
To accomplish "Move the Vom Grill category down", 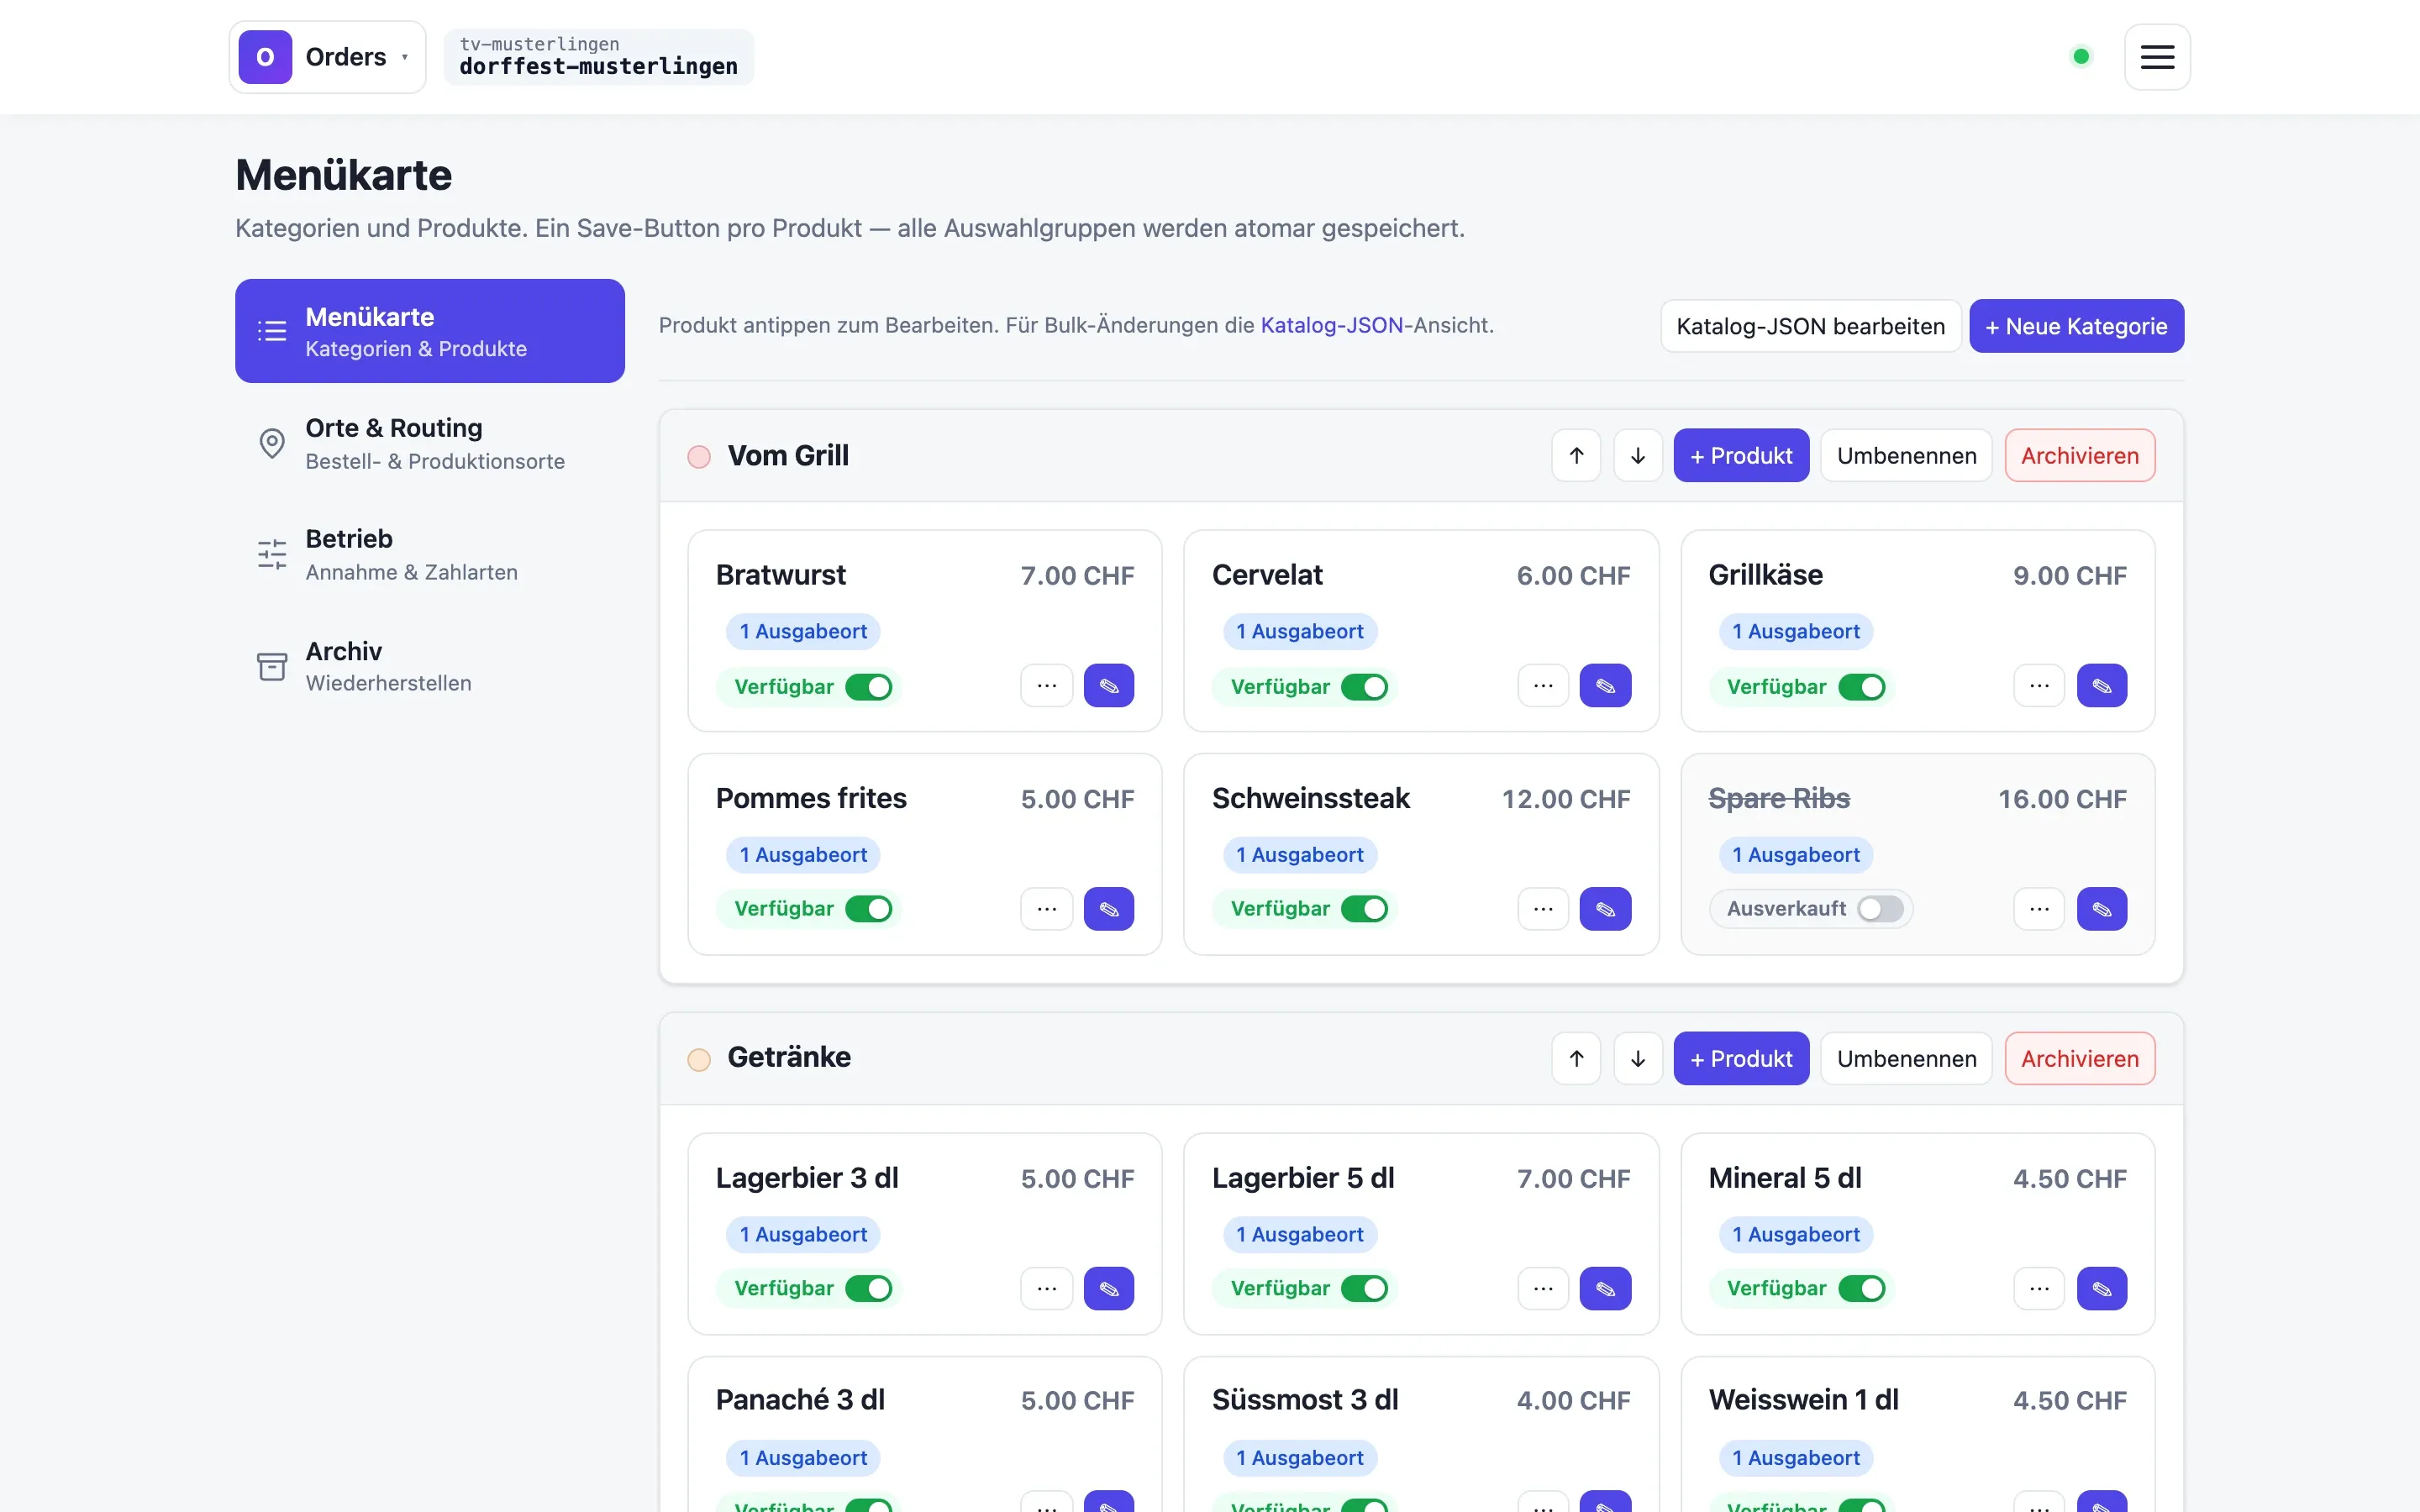I will tap(1638, 456).
